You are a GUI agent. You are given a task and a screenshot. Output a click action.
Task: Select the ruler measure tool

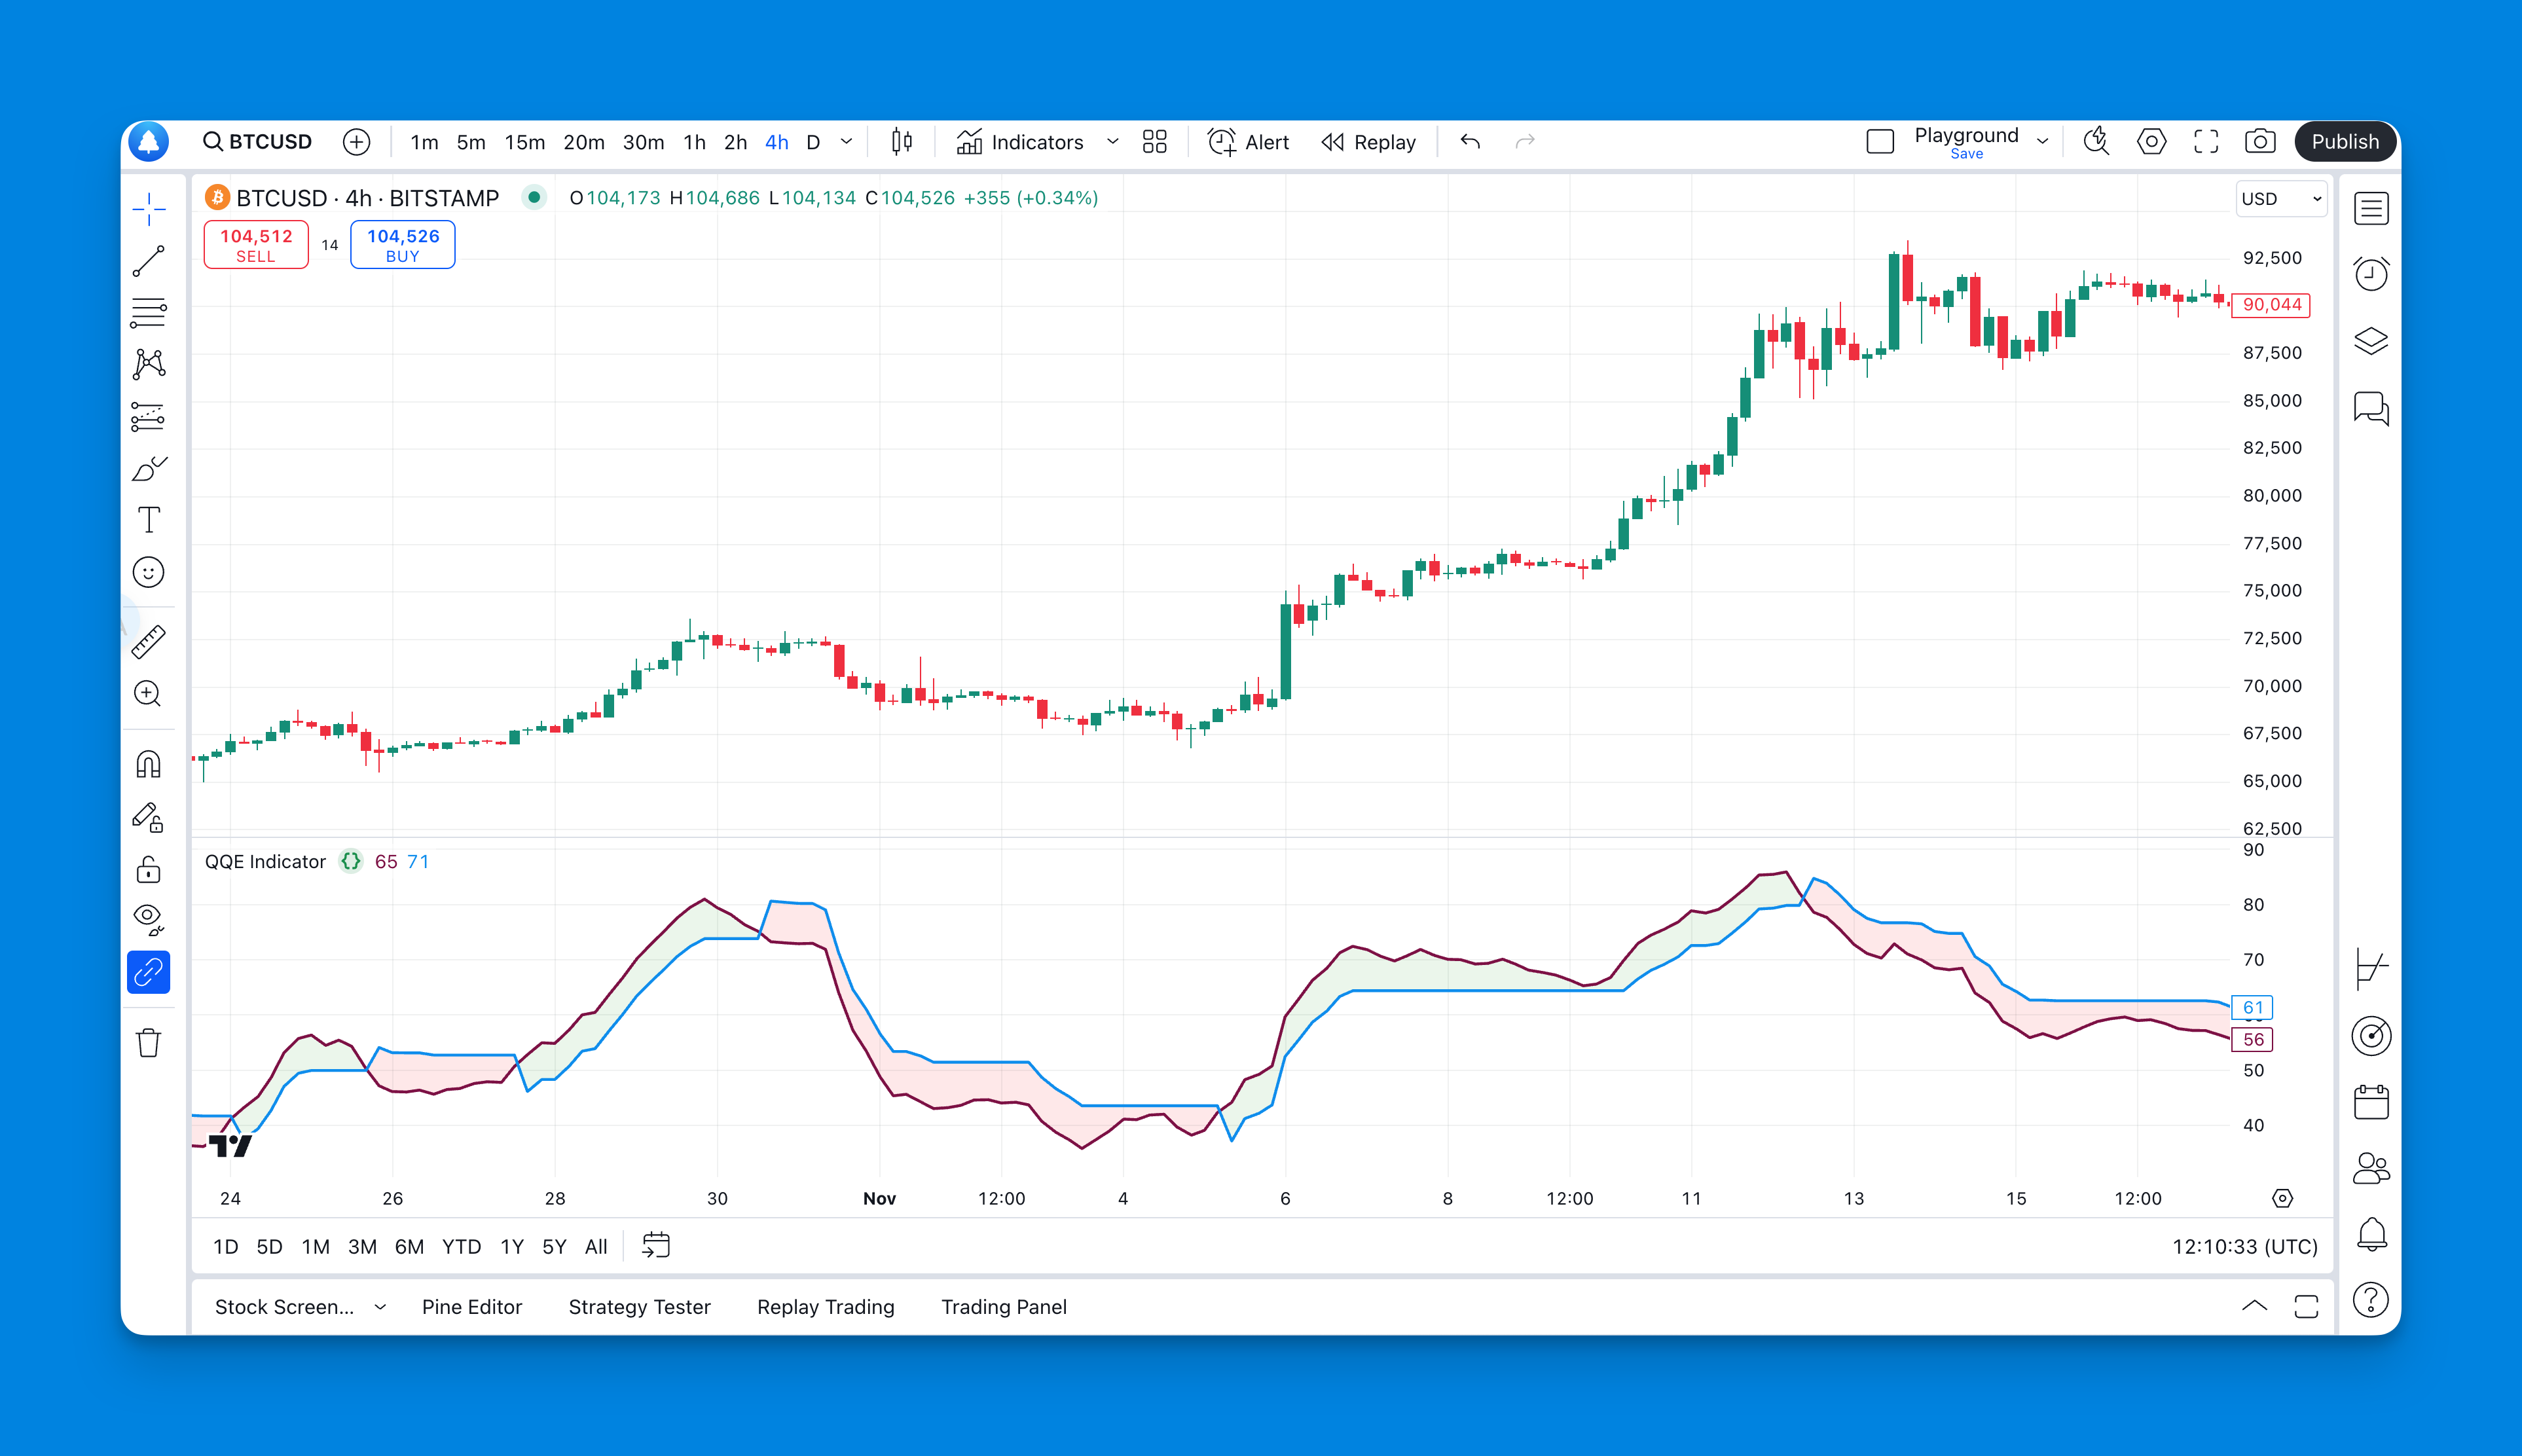[x=149, y=642]
